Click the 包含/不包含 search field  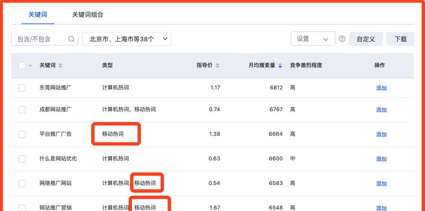pos(45,39)
